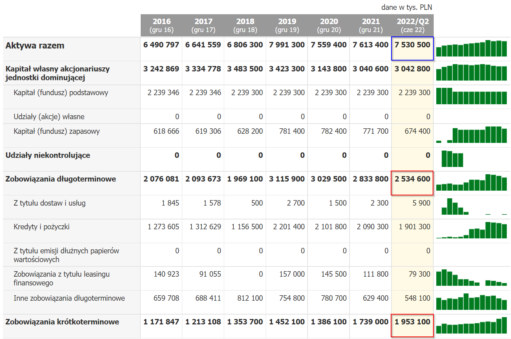Select the loans value 1 273 605

[x=163, y=227]
